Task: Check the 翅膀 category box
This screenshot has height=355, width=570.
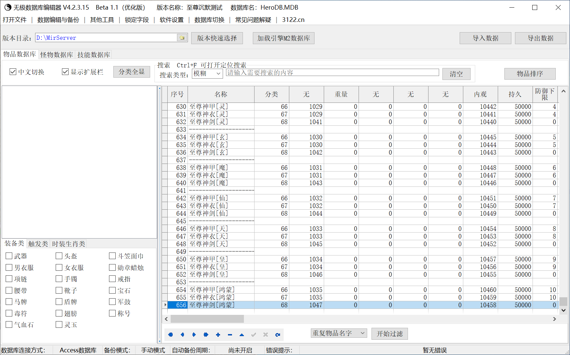Action: (59, 313)
